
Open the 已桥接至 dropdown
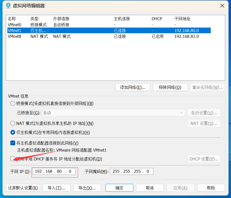113,113
